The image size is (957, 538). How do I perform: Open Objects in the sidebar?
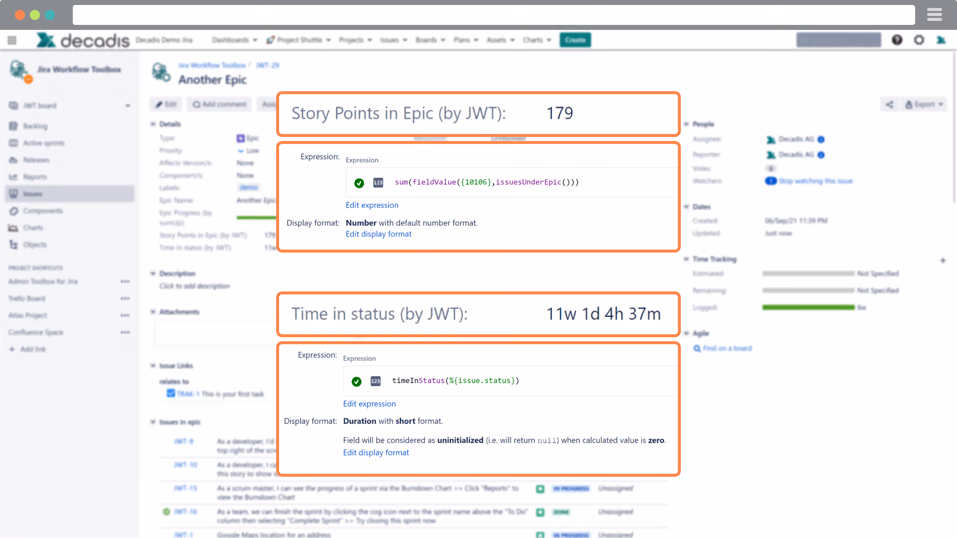pyautogui.click(x=35, y=245)
